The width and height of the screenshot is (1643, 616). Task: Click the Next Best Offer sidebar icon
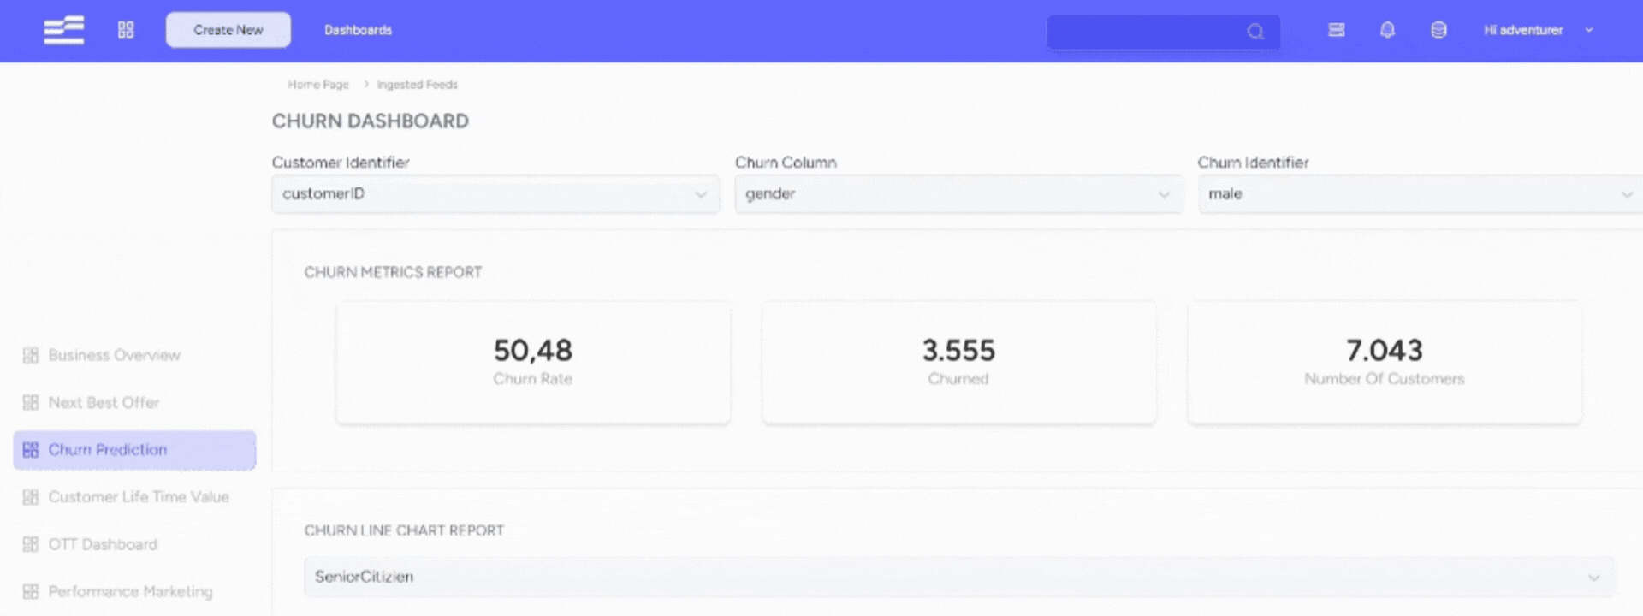[x=31, y=402]
